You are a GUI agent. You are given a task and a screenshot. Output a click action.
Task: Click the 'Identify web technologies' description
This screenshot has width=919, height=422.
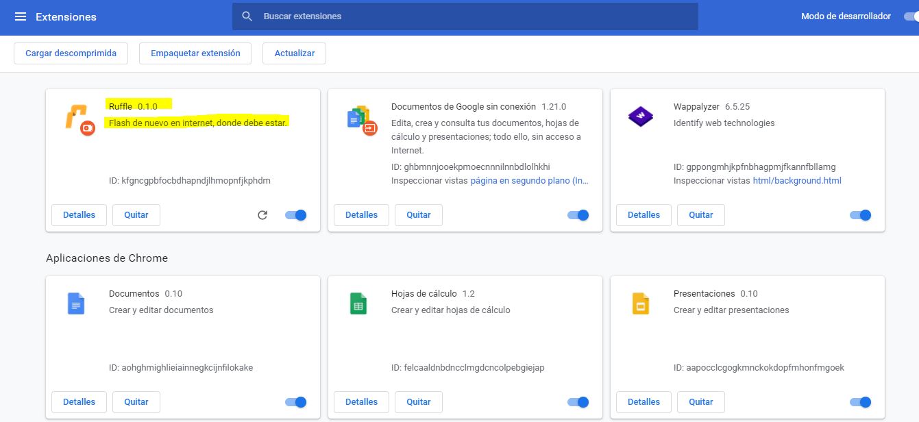pyautogui.click(x=724, y=123)
